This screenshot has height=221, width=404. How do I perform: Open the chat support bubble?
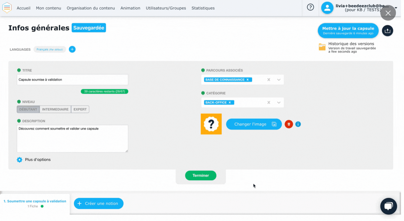click(x=388, y=206)
